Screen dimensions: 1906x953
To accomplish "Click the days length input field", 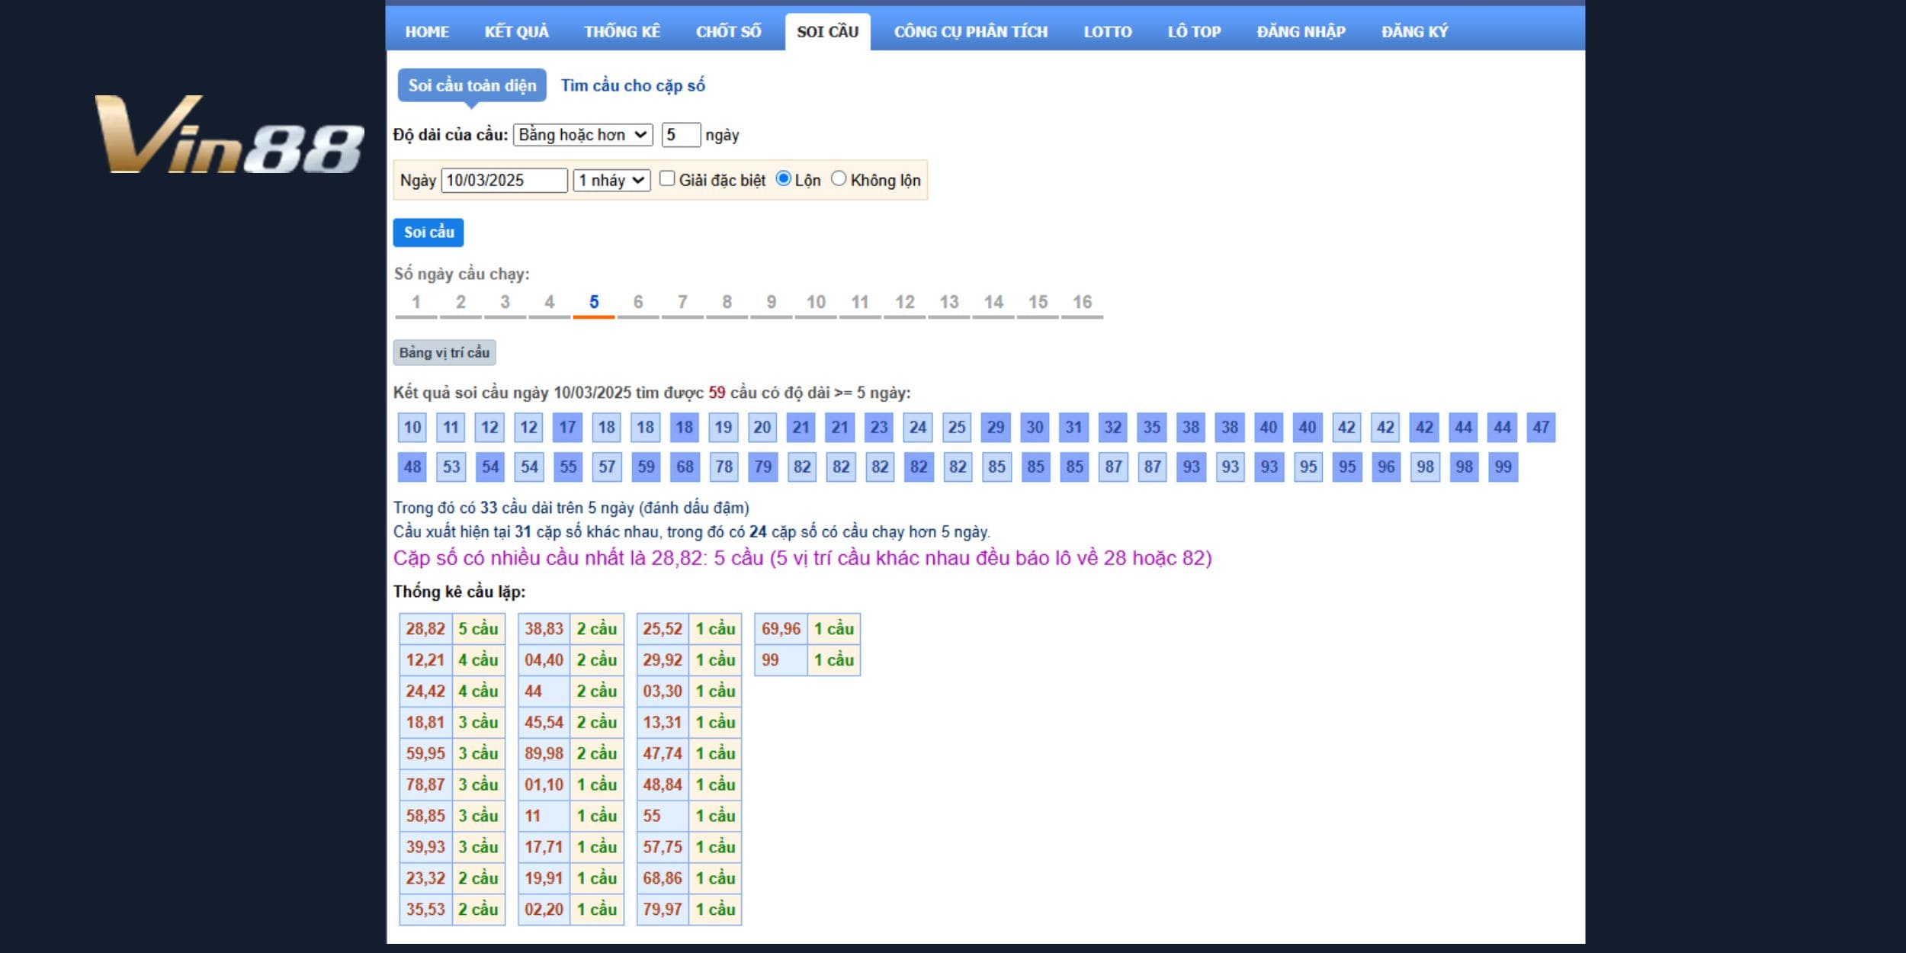I will 681,135.
